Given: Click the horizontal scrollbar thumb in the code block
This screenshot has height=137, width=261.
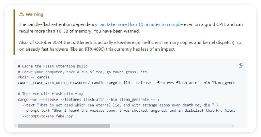Looking at the screenshot, I should coord(64,126).
